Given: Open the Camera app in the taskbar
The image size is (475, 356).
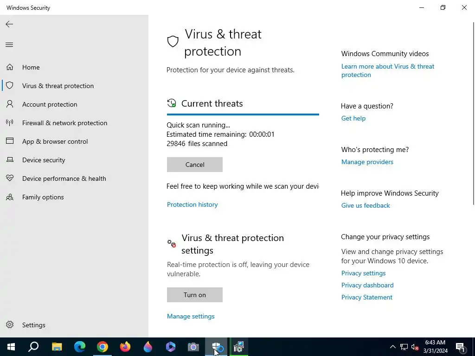Looking at the screenshot, I should pos(193,347).
